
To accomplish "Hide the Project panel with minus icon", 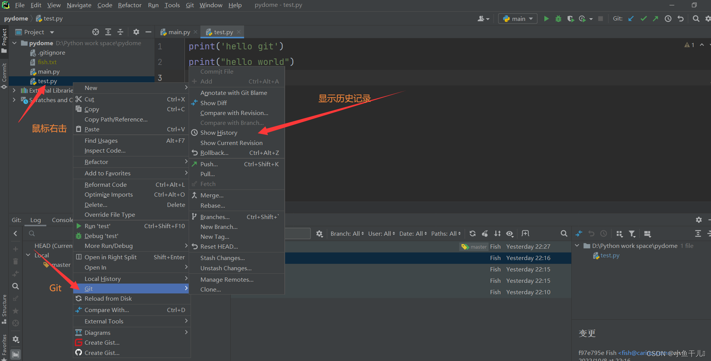I will [x=148, y=32].
